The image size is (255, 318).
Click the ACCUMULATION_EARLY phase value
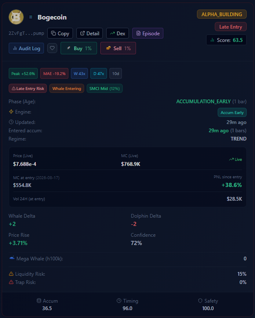click(203, 101)
